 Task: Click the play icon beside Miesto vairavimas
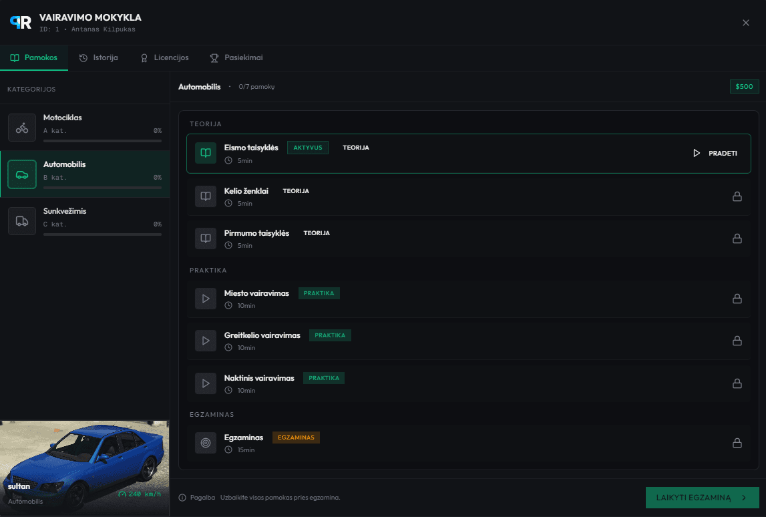(206, 299)
